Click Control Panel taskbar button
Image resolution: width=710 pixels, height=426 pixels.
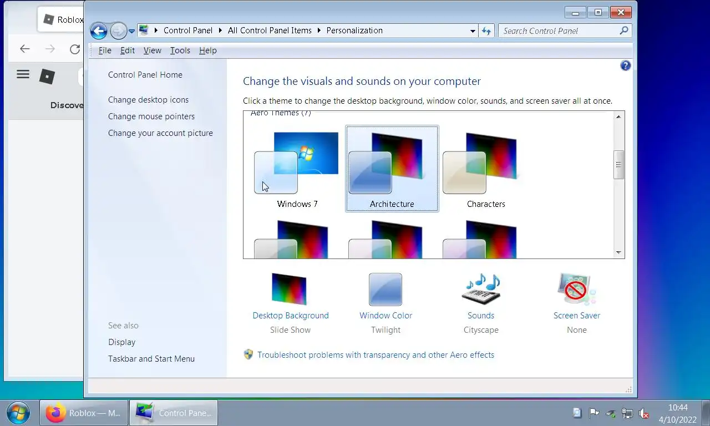pyautogui.click(x=174, y=413)
